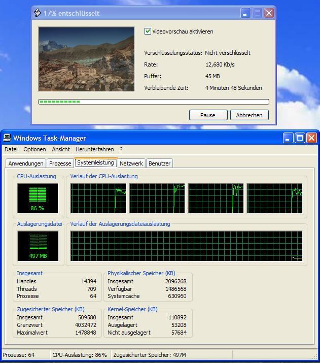Viewport: 320px width, 363px height.
Task: Close the Windows Task-Manager window
Action: (312, 138)
